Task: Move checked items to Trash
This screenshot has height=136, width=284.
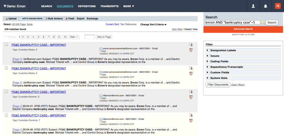Action: pyautogui.click(x=70, y=19)
